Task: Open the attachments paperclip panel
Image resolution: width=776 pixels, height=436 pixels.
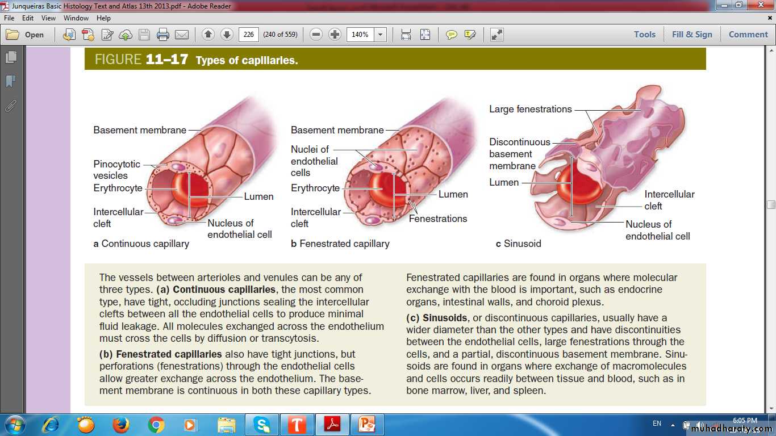Action: click(11, 106)
